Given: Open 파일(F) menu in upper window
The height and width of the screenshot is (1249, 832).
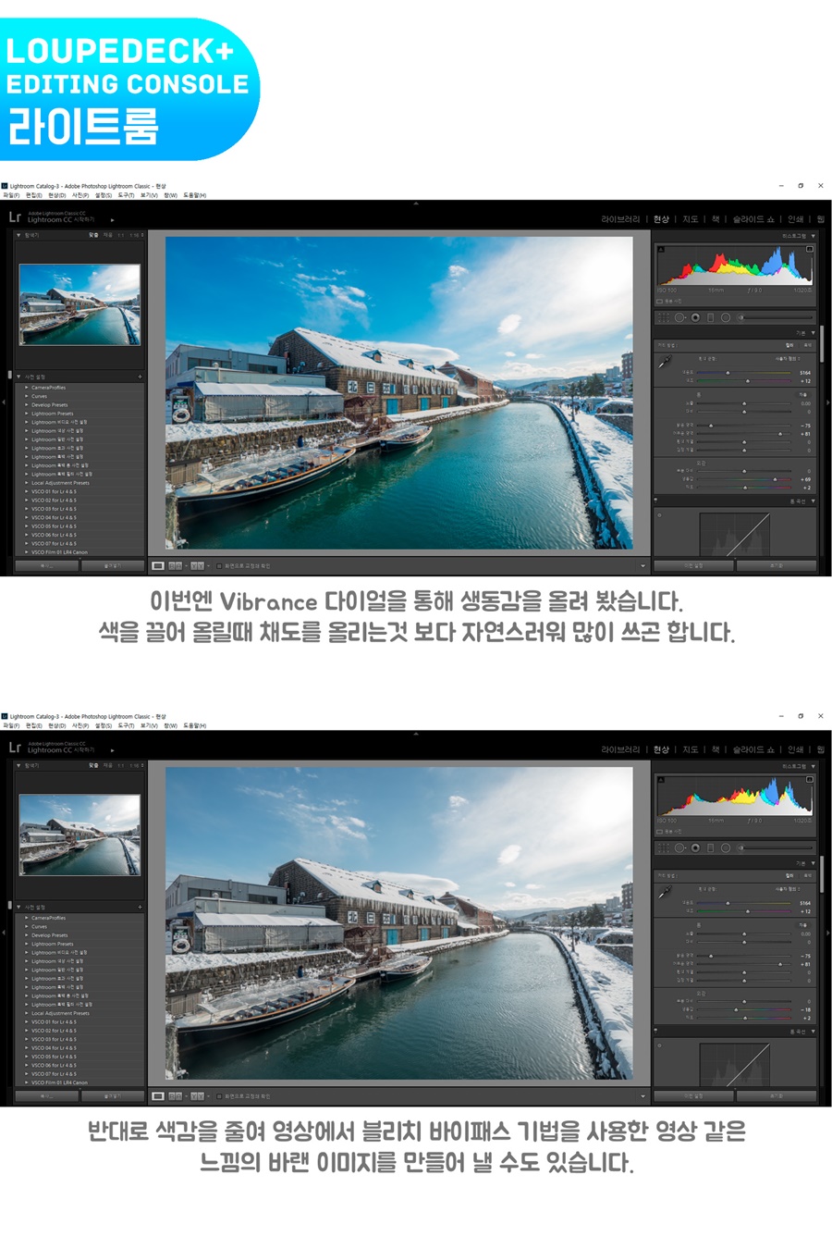Looking at the screenshot, I should click(11, 195).
